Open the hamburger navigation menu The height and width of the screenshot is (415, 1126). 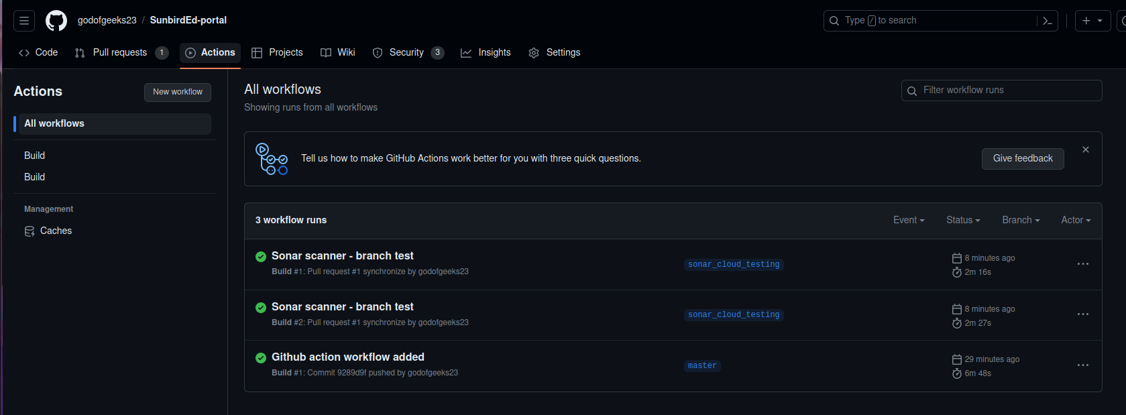click(x=24, y=21)
